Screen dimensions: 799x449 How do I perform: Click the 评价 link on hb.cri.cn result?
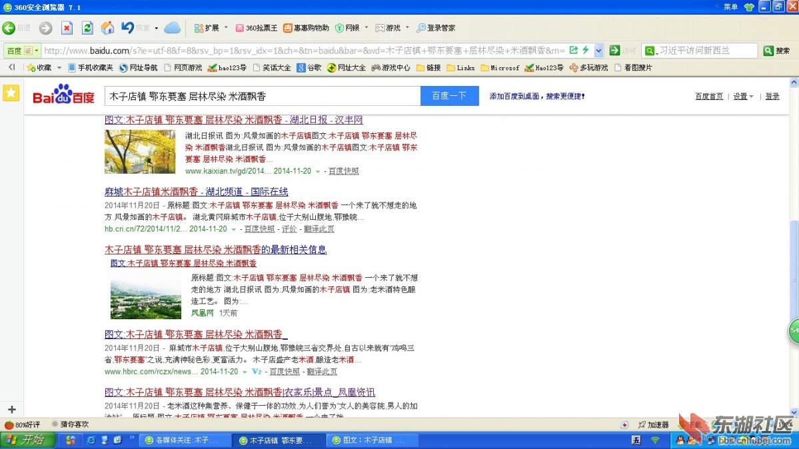[x=289, y=229]
